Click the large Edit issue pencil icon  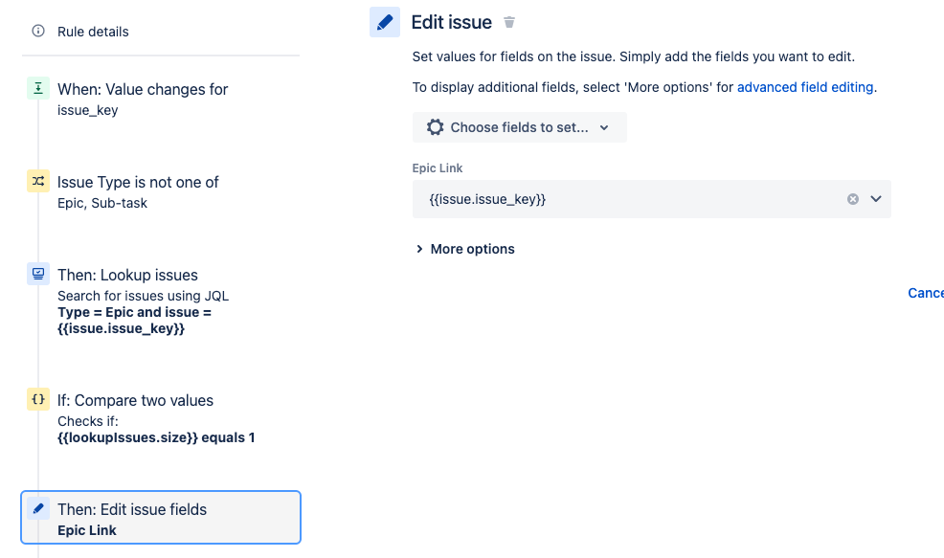pyautogui.click(x=385, y=22)
